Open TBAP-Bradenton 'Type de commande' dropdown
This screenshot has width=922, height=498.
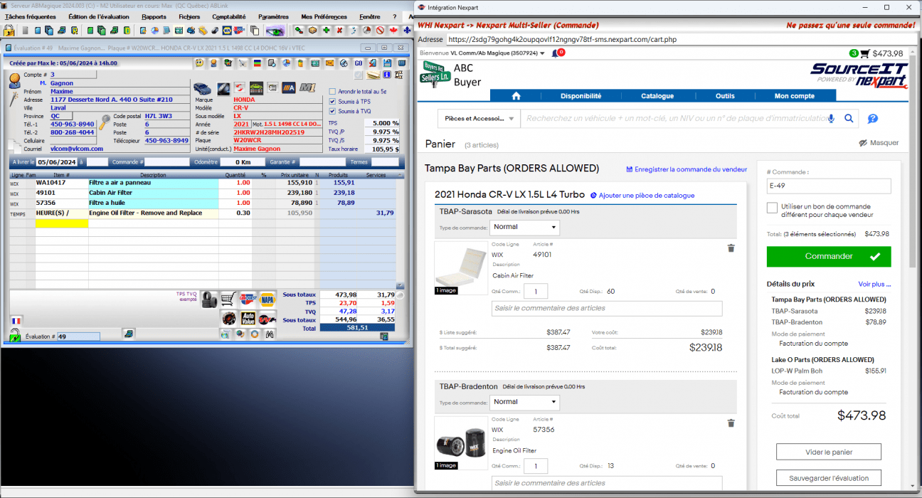[524, 402]
